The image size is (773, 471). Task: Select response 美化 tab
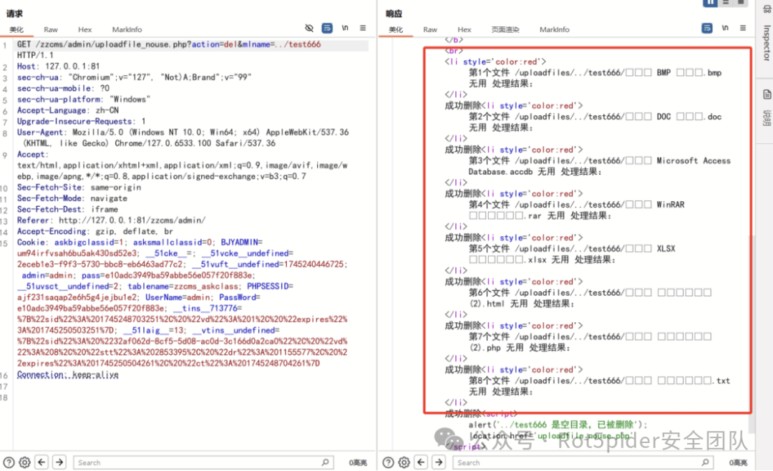396,29
